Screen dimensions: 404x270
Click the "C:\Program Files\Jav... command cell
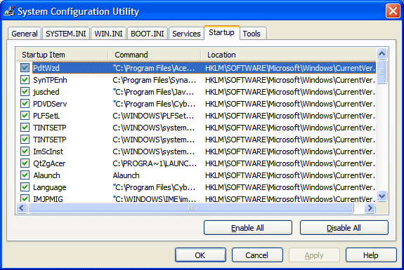154,92
